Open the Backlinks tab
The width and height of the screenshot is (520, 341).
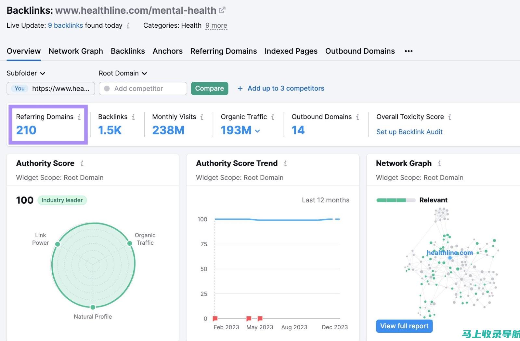[x=128, y=51]
